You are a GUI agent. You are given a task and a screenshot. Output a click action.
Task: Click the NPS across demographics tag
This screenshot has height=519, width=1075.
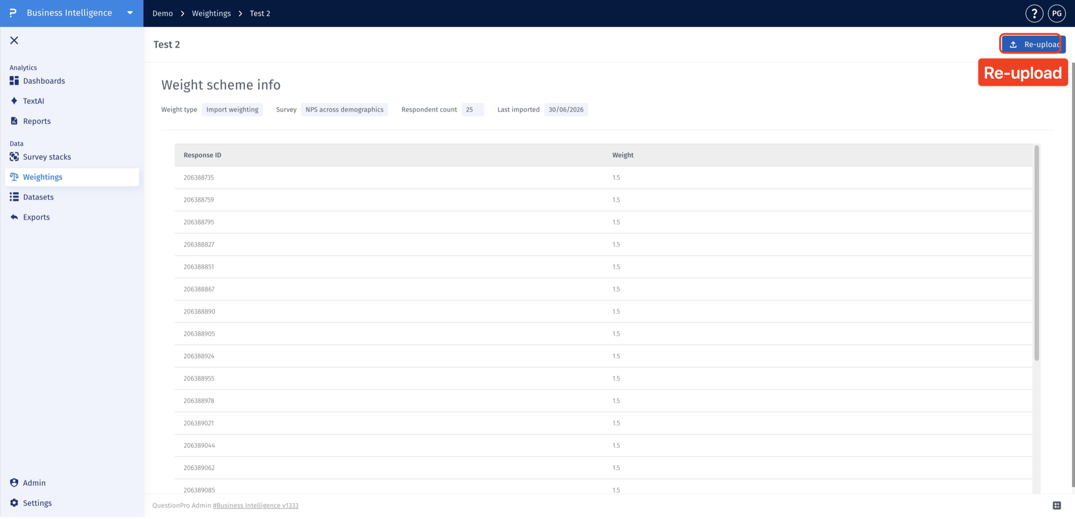click(344, 109)
